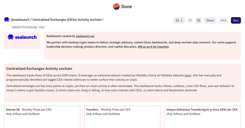Star this dashboard
This screenshot has width=245, height=128.
tap(179, 20)
